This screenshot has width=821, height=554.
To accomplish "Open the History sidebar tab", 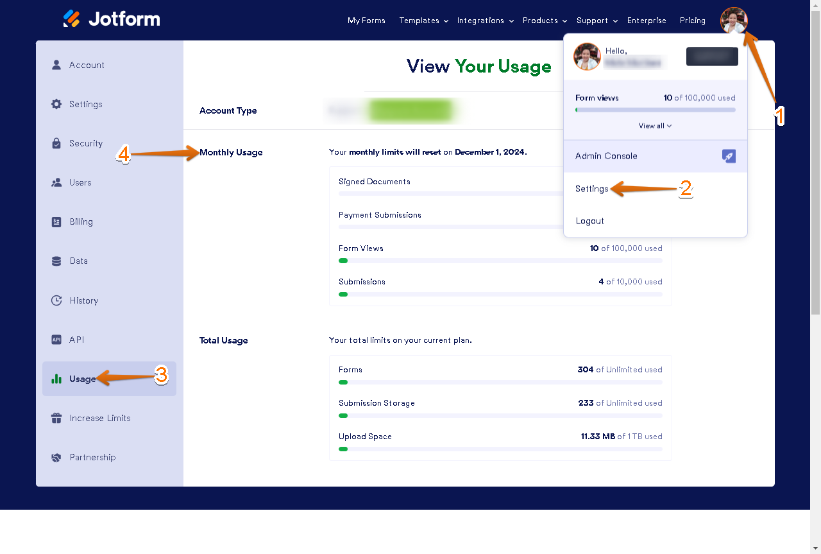I will point(109,300).
